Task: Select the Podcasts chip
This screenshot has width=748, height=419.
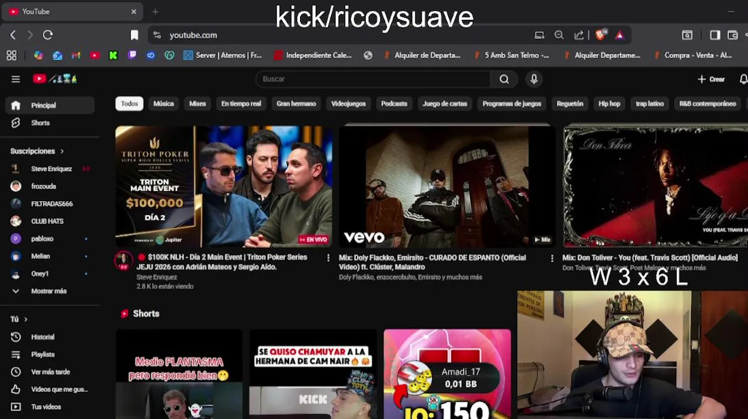Action: click(394, 104)
